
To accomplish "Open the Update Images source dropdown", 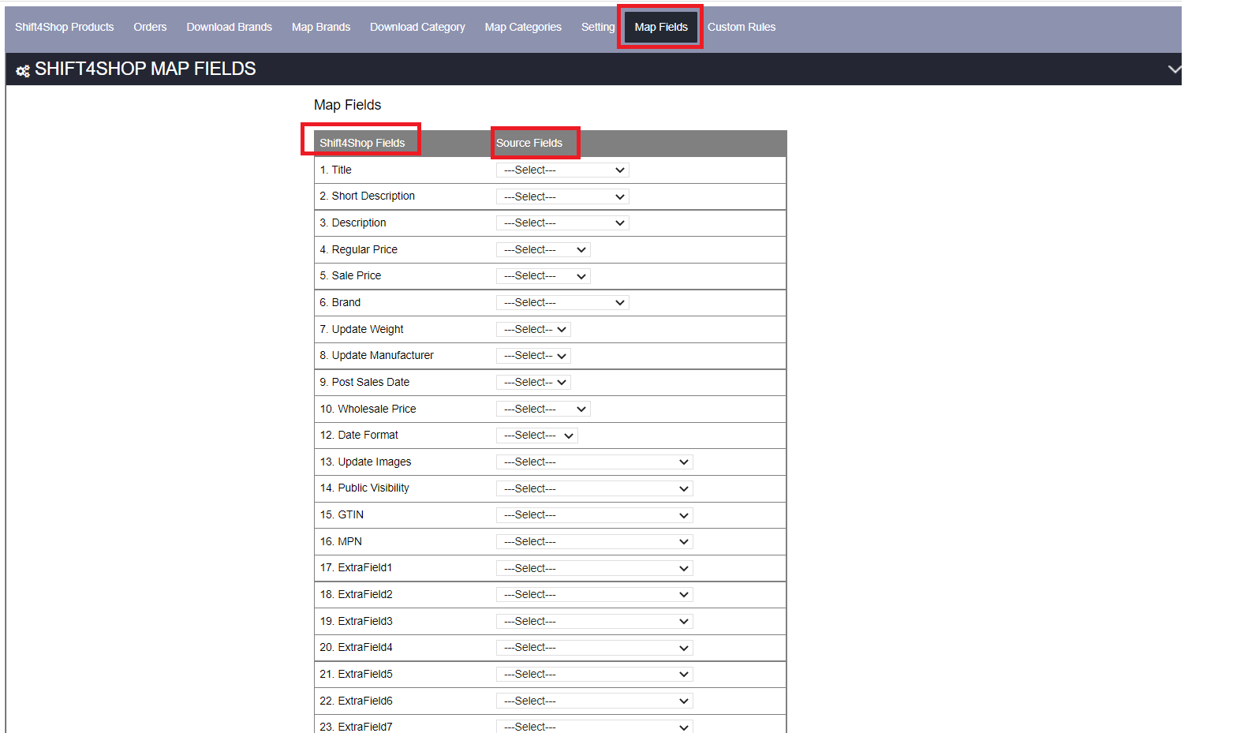I will [595, 462].
